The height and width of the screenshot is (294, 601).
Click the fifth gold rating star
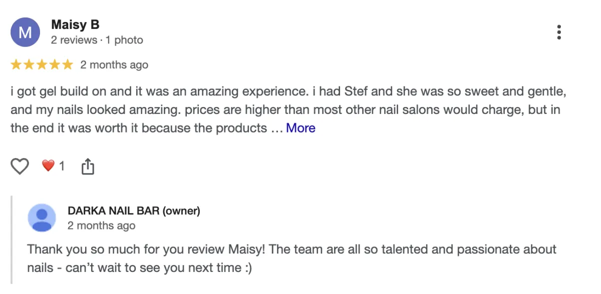(67, 64)
